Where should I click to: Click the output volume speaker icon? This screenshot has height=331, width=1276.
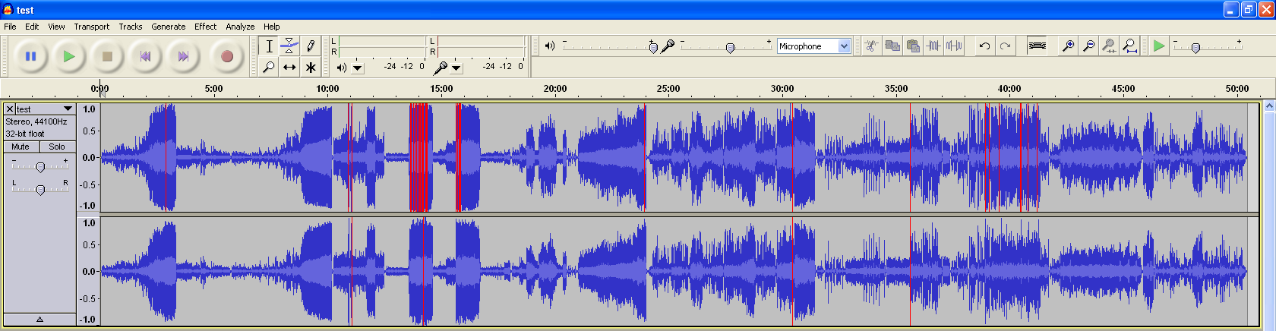(550, 46)
